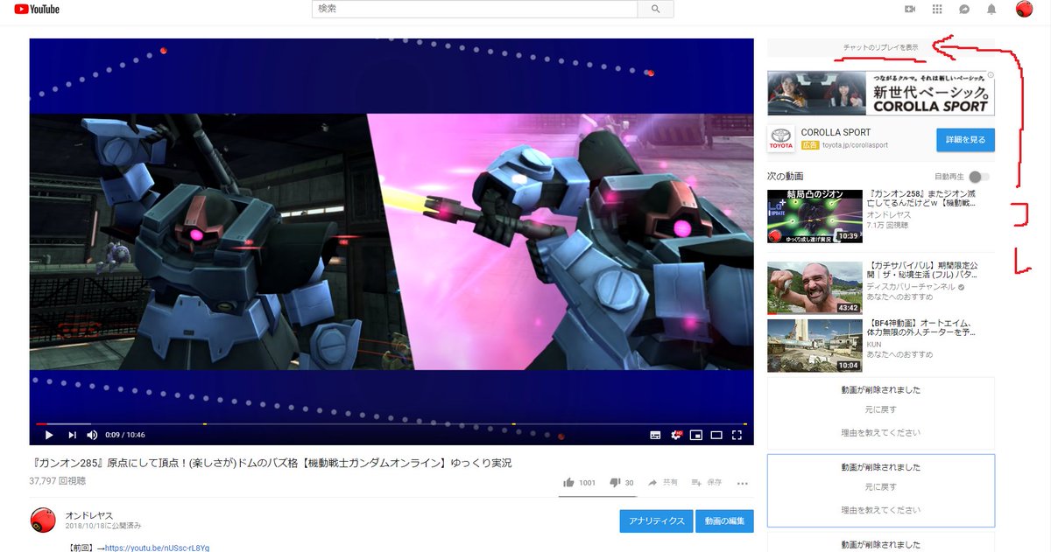1051x552 pixels.
Task: Click 理由を教えてください in the blue-outlined card
Action: [880, 510]
